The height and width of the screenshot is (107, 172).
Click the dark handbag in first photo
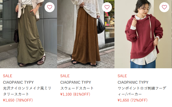pos(16,36)
